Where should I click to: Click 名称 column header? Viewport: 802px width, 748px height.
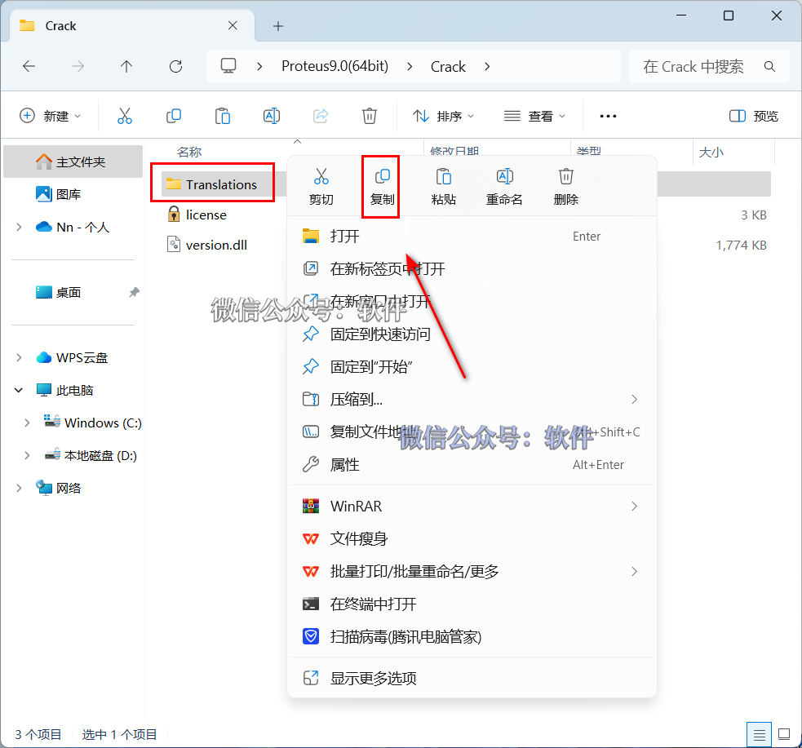coord(188,152)
